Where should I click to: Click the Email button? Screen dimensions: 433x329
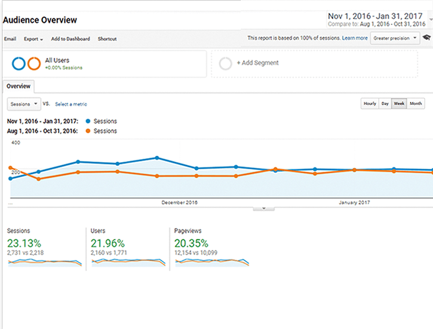tap(10, 39)
